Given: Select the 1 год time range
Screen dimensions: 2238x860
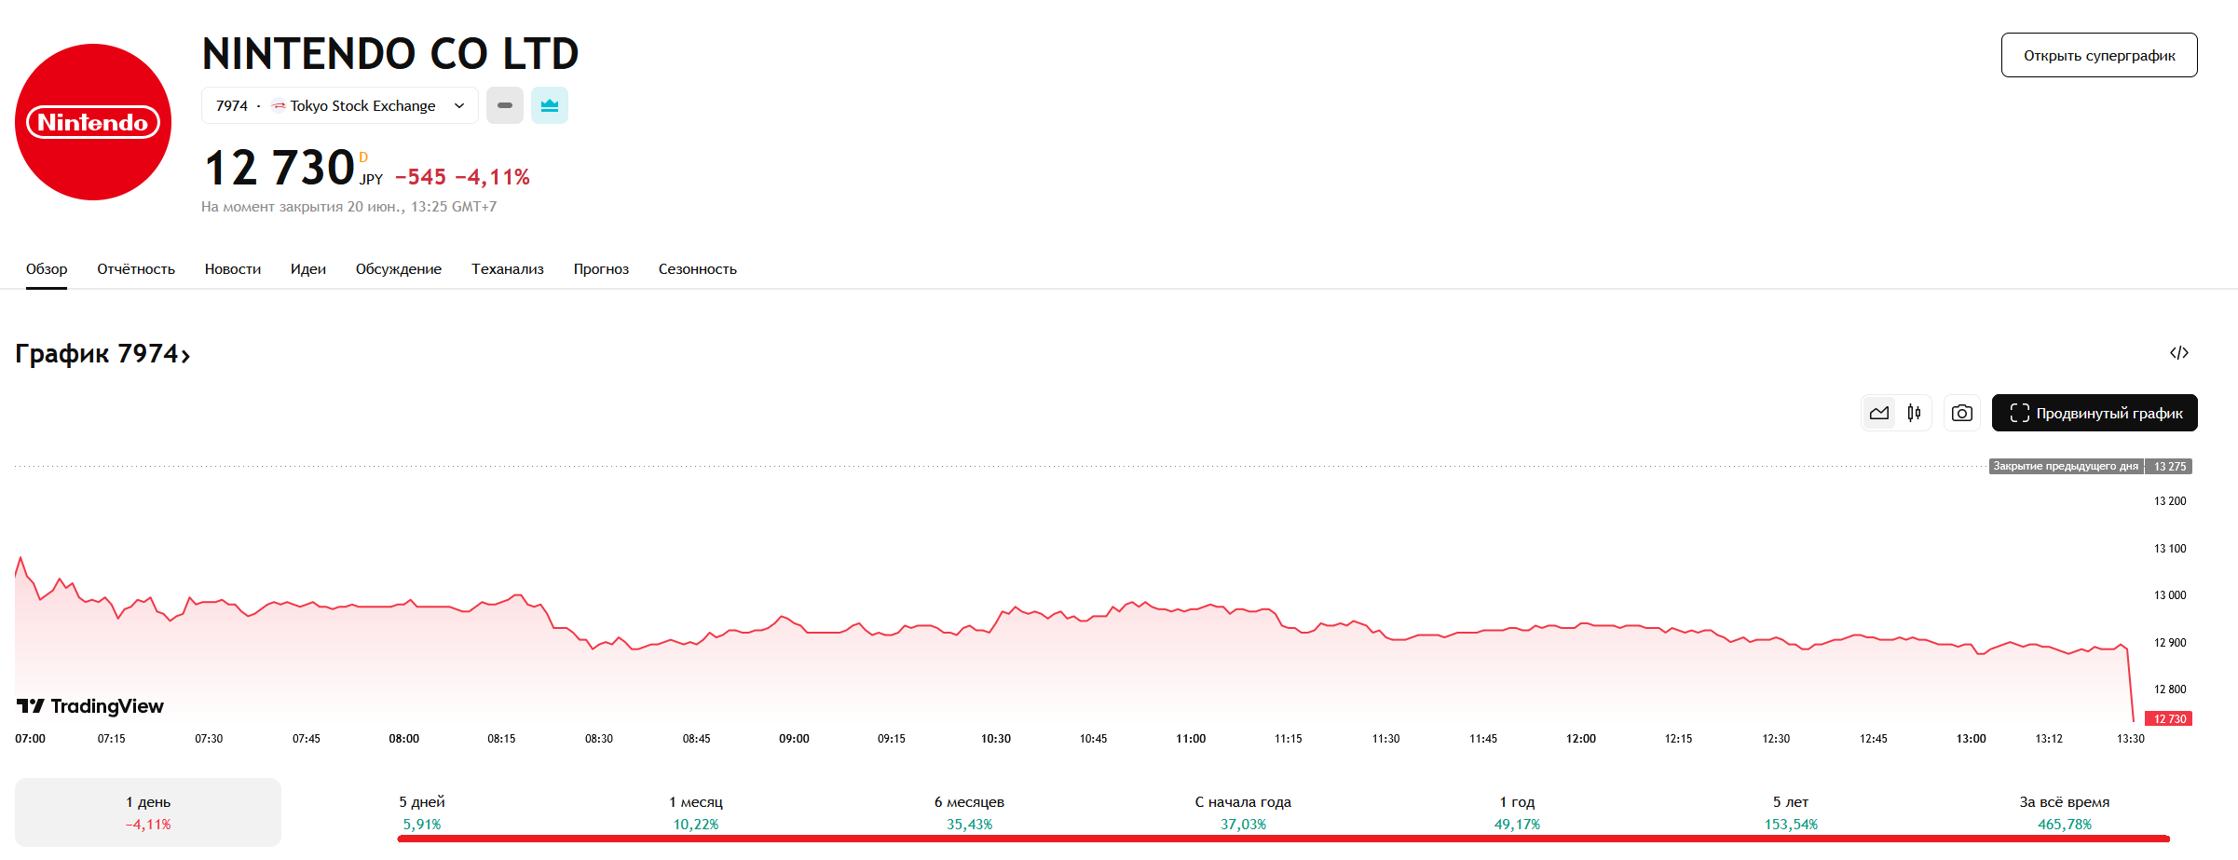Looking at the screenshot, I should pos(1517,812).
